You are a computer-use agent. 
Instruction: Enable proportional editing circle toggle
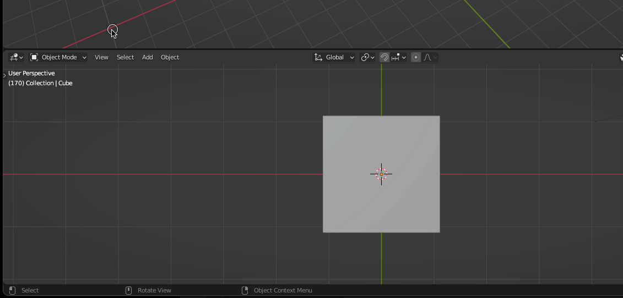[416, 57]
